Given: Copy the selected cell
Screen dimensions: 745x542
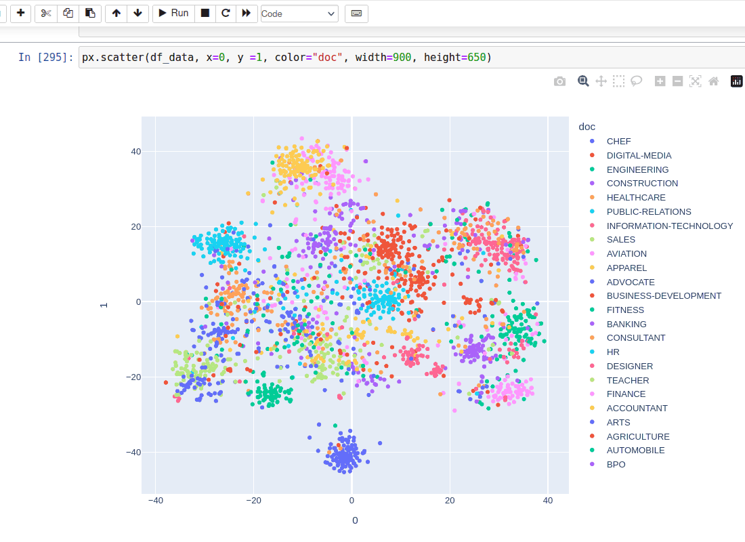Looking at the screenshot, I should click(68, 13).
